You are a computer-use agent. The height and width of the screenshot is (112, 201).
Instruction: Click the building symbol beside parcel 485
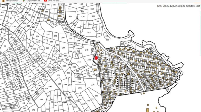click(x=48, y=20)
